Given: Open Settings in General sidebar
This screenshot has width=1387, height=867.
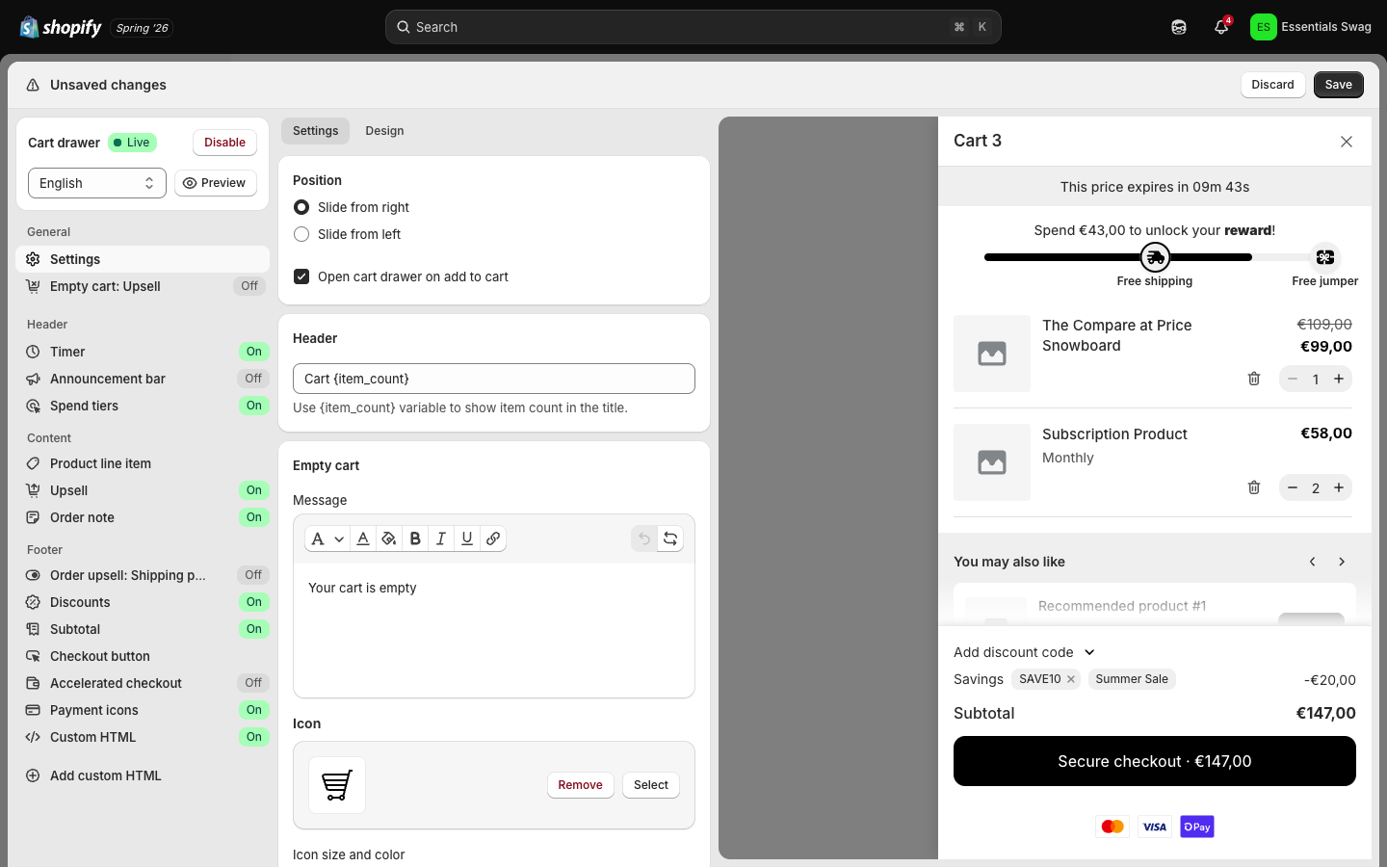Looking at the screenshot, I should [x=143, y=259].
